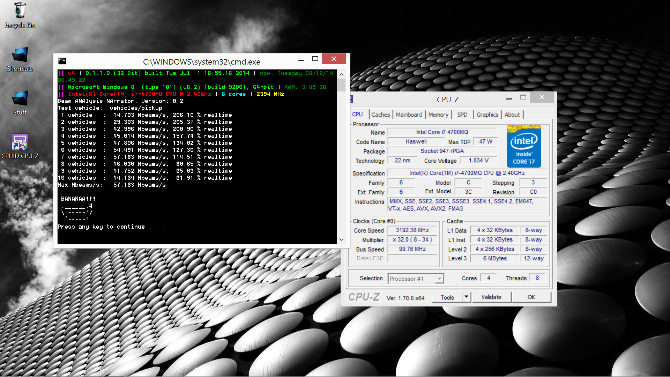670x377 pixels.
Task: Click the cmd scrollbar down arrow
Action: click(342, 239)
